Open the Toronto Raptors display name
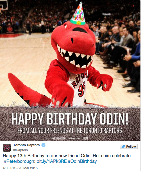Image resolution: width=141 pixels, height=171 pixels. (26, 145)
